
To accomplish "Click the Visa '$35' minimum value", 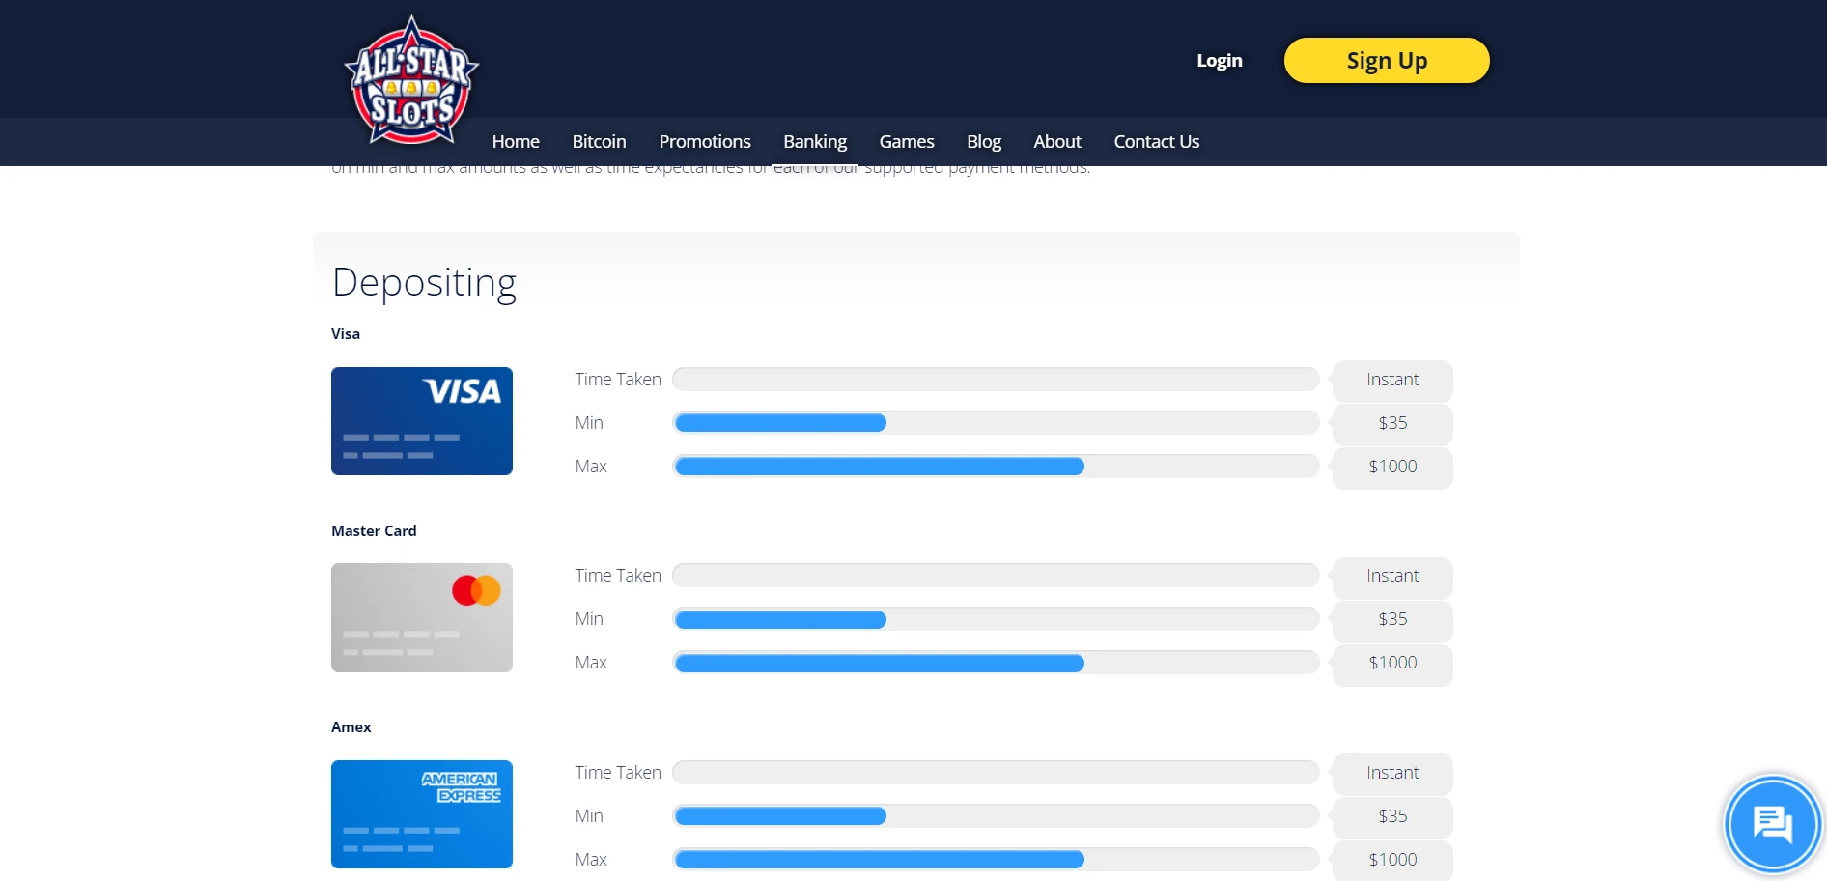I will 1392,424.
